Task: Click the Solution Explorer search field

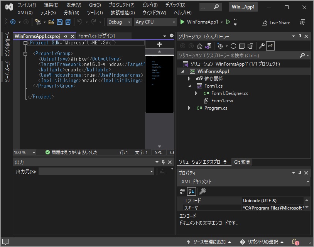Action: (238, 56)
